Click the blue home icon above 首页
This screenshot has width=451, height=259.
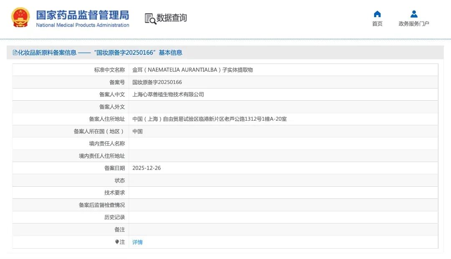[377, 13]
